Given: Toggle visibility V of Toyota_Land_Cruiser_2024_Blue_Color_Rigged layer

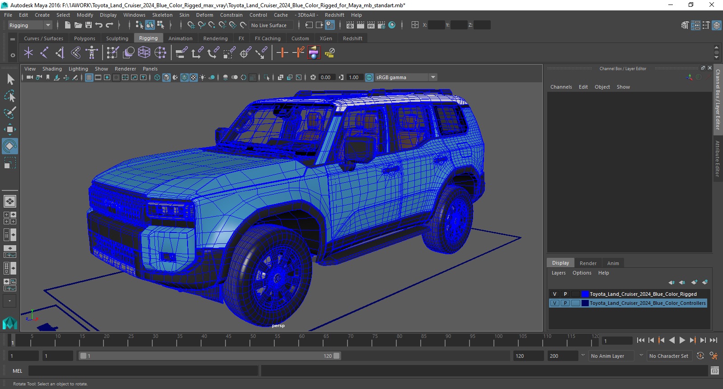Looking at the screenshot, I should 554,294.
